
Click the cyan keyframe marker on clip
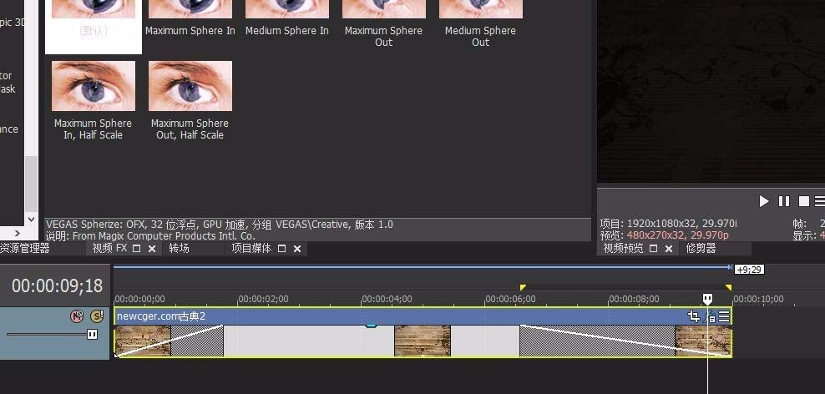[371, 326]
